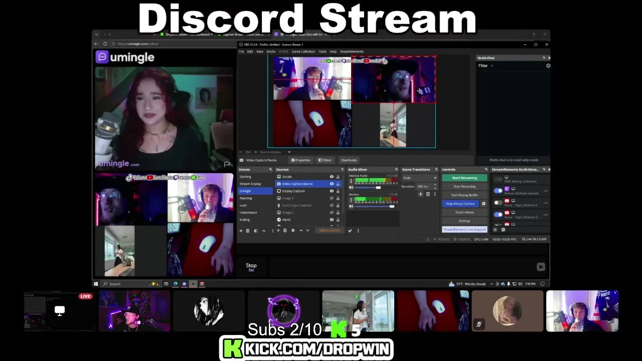Open source properties gear in Sources toolbar
The image size is (642, 361).
pyautogui.click(x=293, y=231)
